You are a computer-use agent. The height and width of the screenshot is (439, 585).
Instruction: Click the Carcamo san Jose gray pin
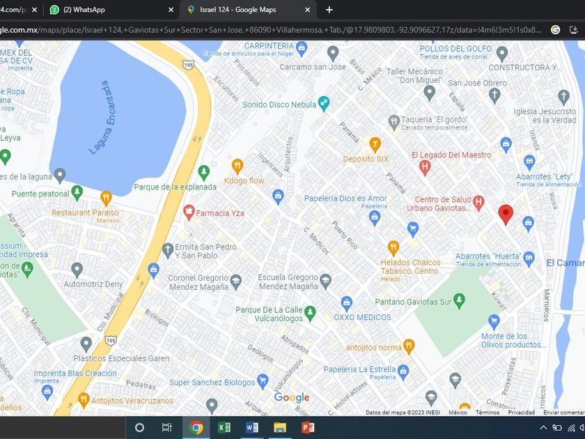pos(333,54)
